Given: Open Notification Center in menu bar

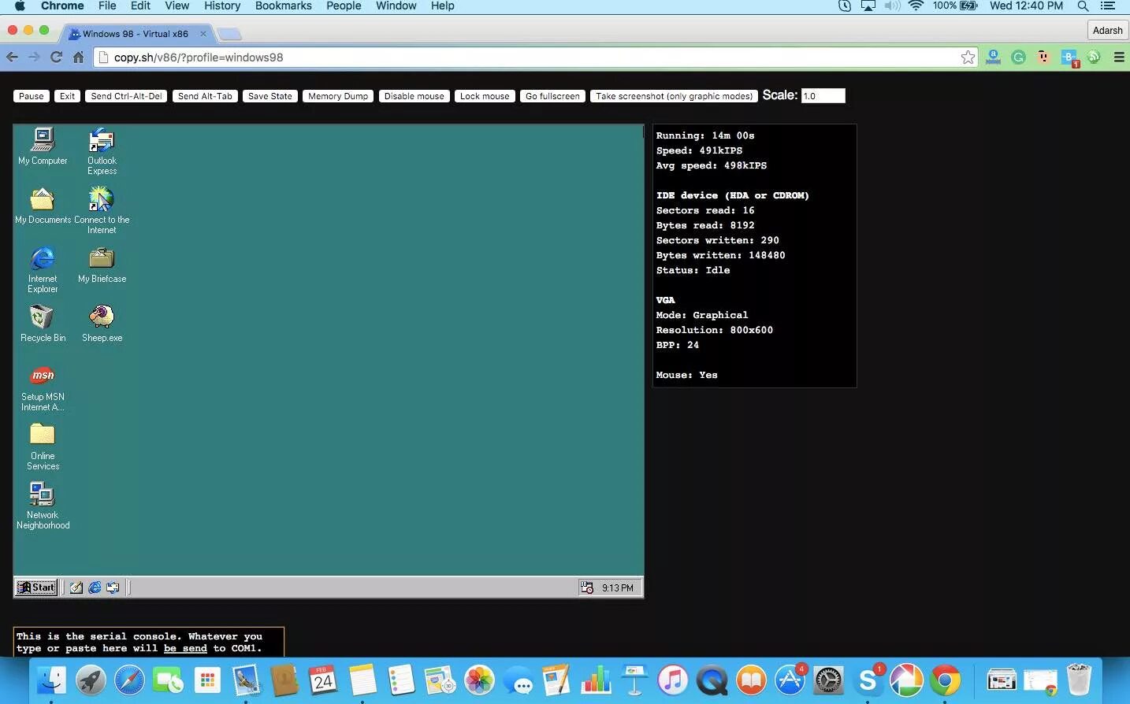Looking at the screenshot, I should tap(1107, 6).
